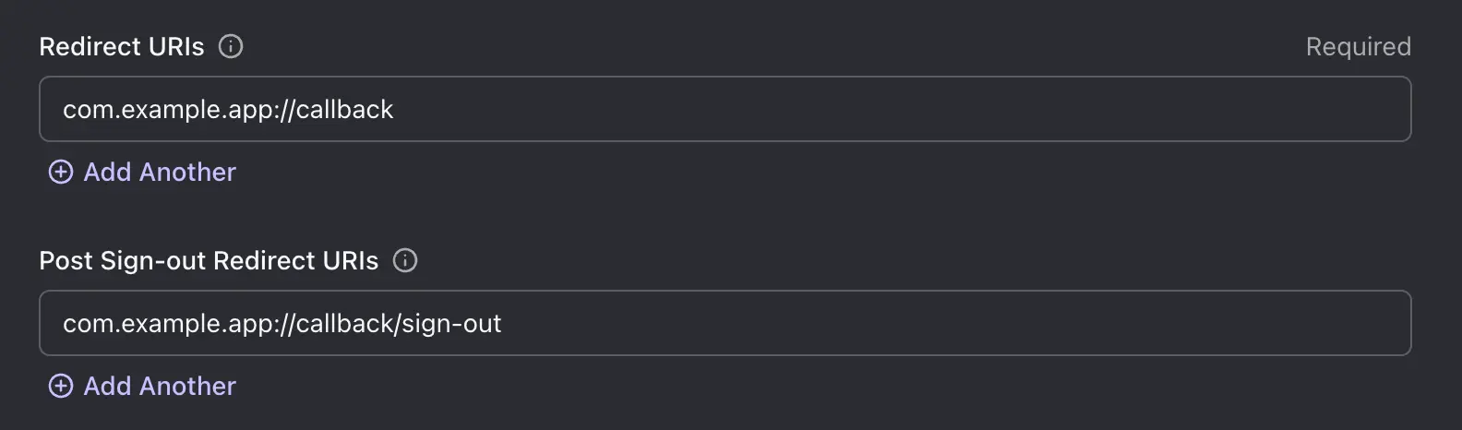Click the Post Sign-out Redirect URIs info icon
Viewport: 1462px width, 430px height.
pyautogui.click(x=405, y=260)
